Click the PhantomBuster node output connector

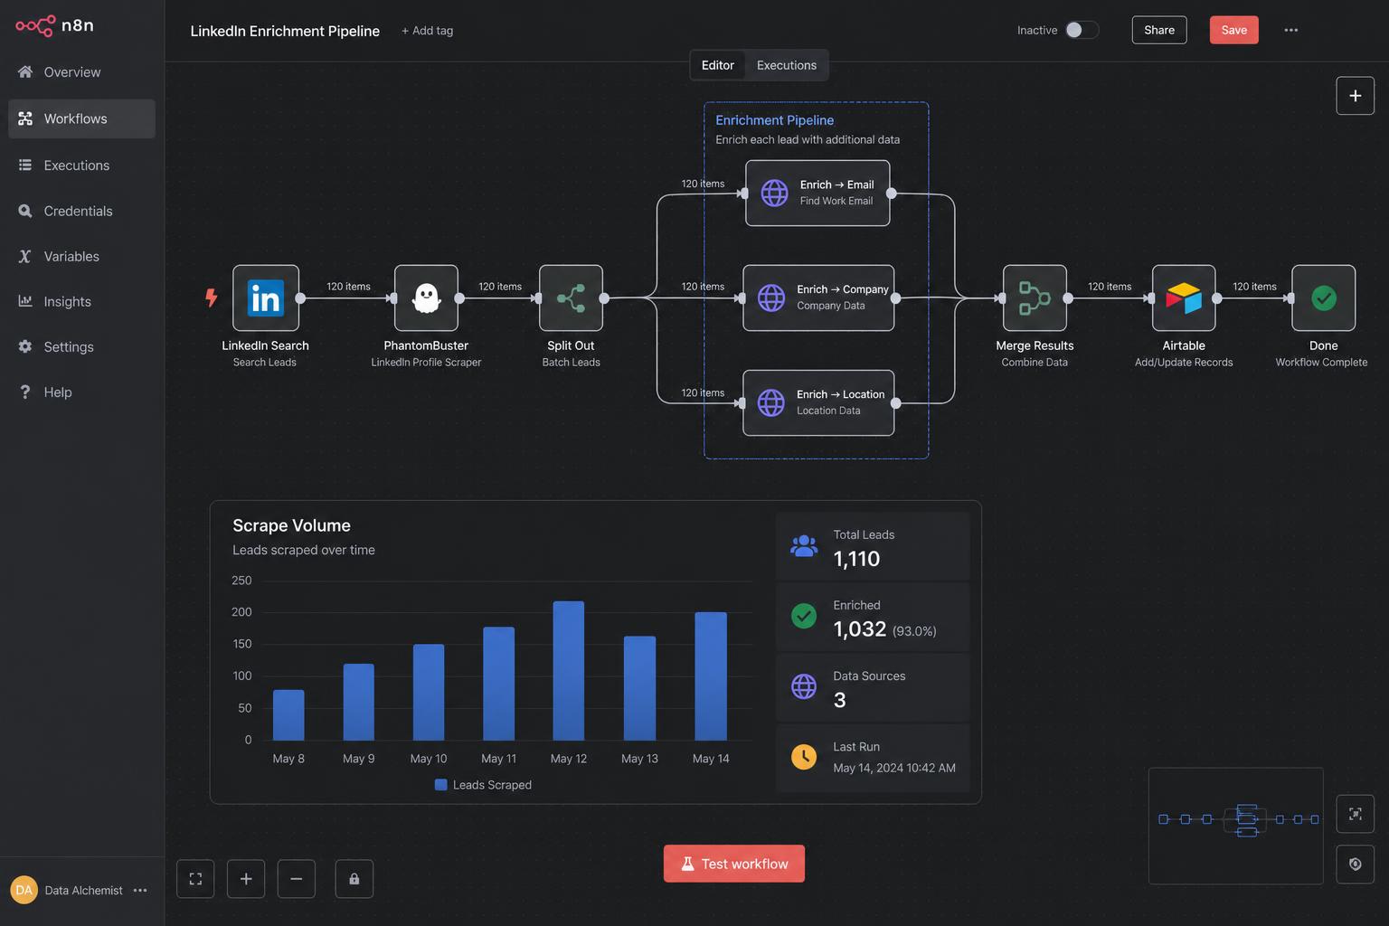[459, 298]
